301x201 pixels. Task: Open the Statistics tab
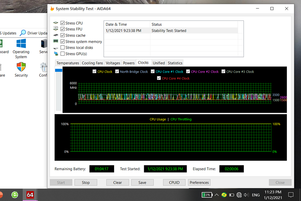tap(175, 63)
